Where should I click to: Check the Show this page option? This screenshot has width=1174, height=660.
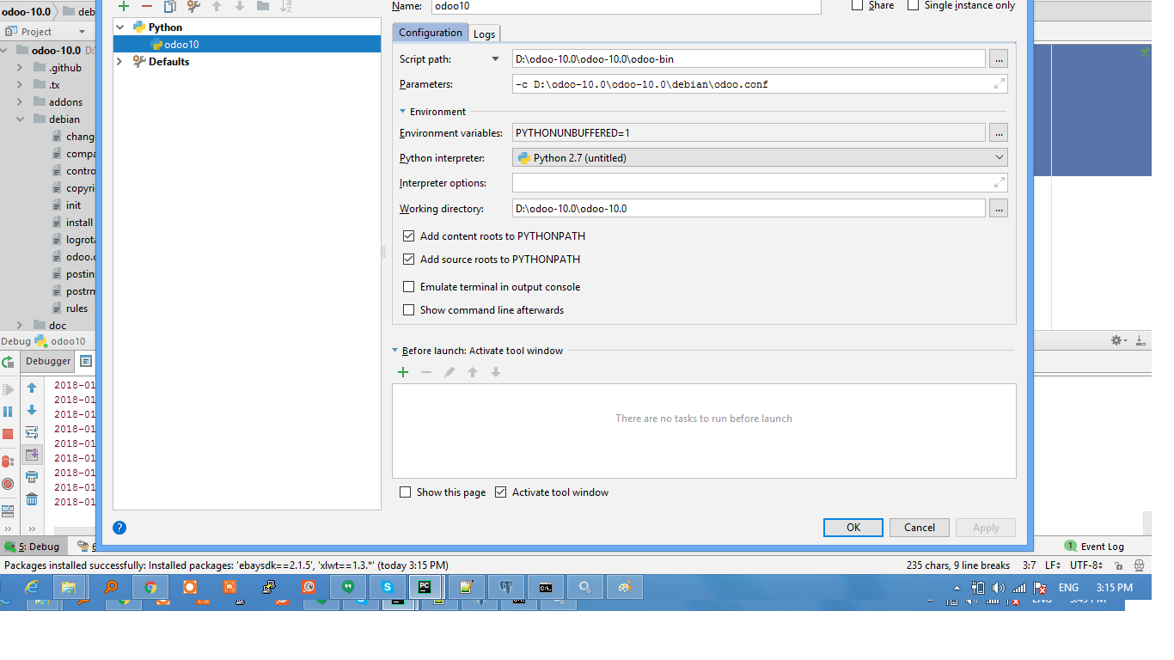point(406,492)
